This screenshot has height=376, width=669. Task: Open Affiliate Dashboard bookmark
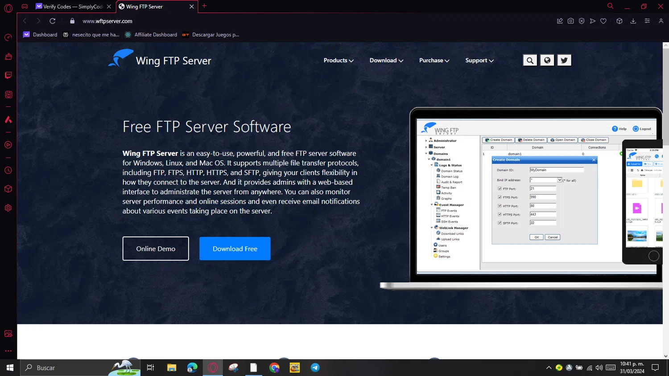point(151,35)
